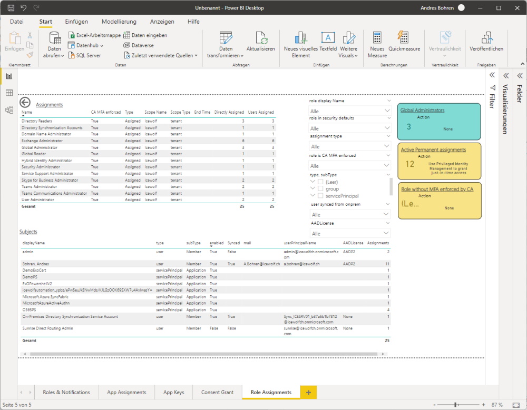Insert a Textfeld on the report
Screen dimensions: 527x410
point(328,42)
